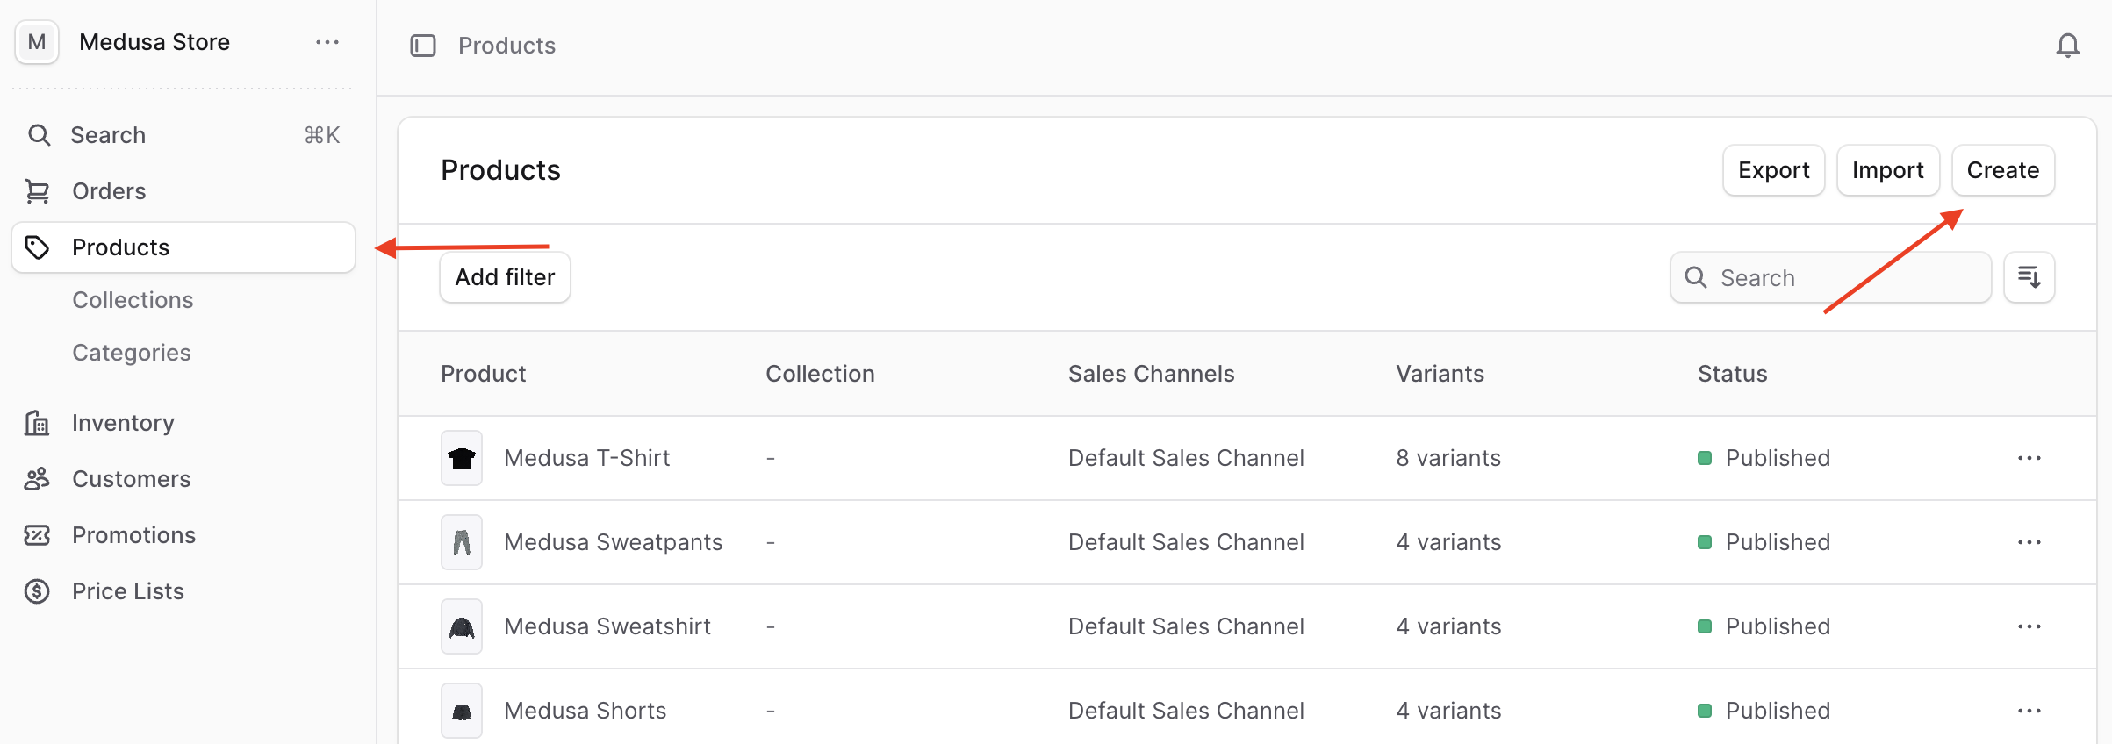Click the Sales Channels column header
2112x744 pixels.
coord(1152,374)
